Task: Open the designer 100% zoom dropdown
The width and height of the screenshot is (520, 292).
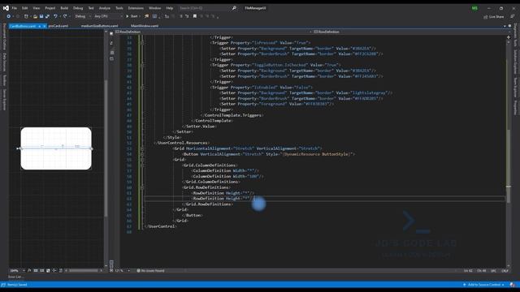Action: tap(17, 271)
